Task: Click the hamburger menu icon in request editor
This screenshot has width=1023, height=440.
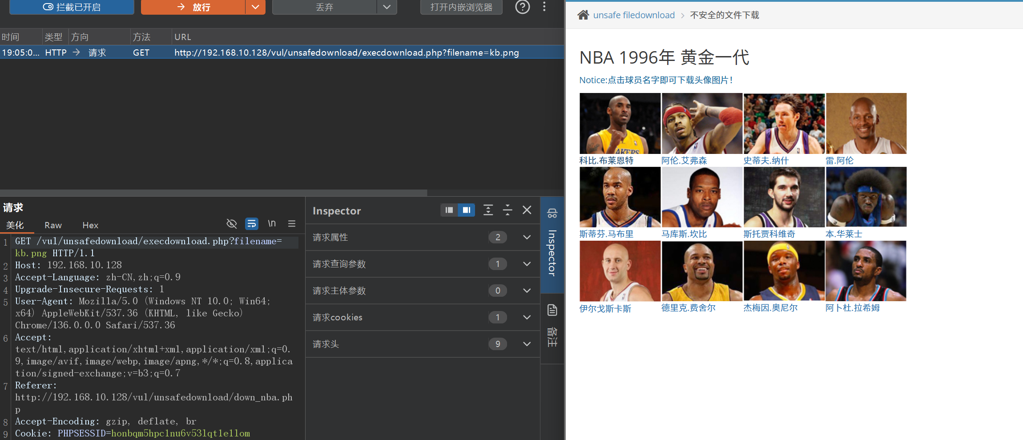Action: coord(292,224)
